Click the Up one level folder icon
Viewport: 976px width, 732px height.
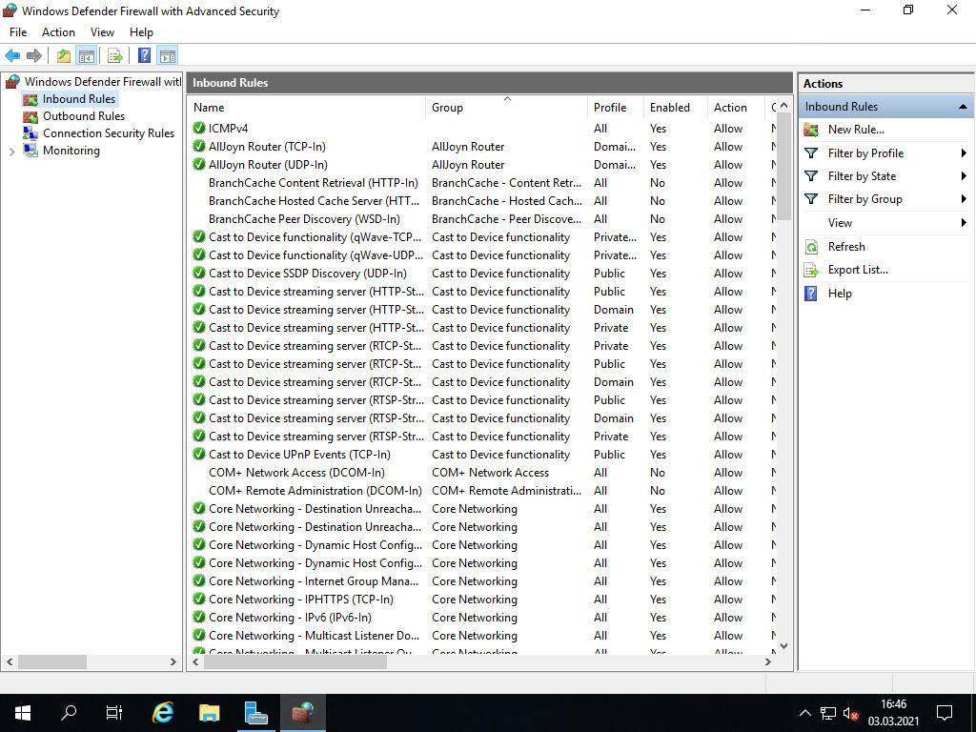(x=63, y=56)
